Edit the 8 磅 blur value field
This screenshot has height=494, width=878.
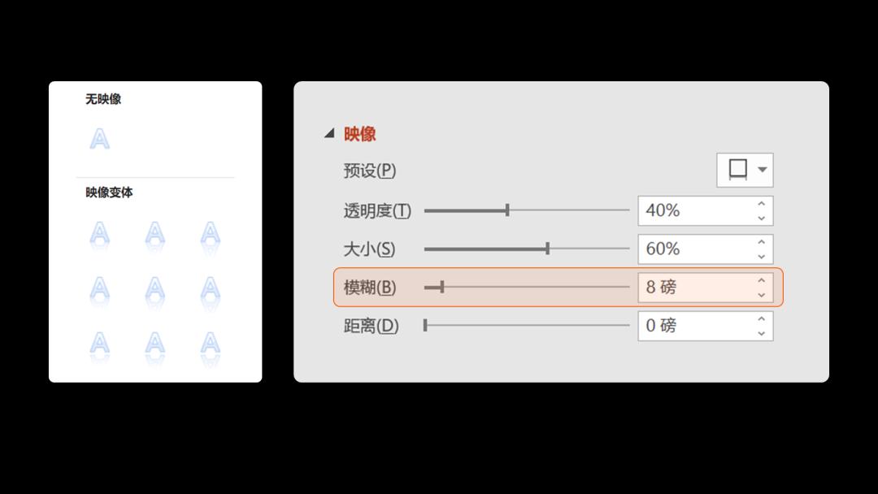click(691, 287)
